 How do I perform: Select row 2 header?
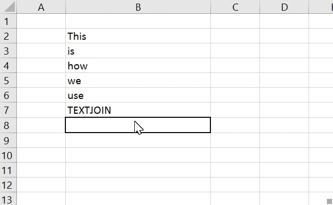tap(7, 36)
